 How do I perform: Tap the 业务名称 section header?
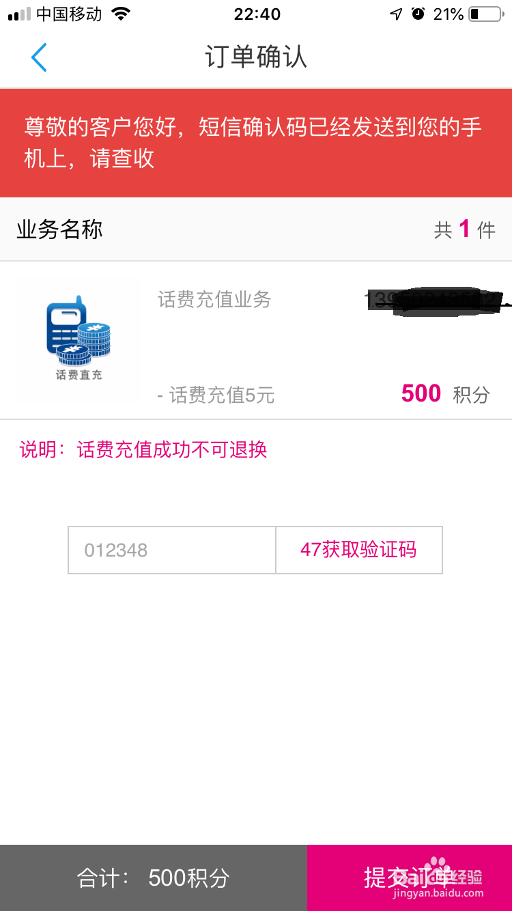(59, 230)
